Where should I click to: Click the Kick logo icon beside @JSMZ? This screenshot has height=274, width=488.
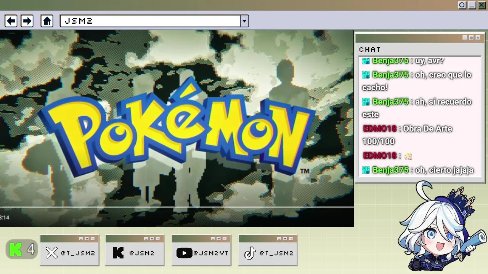(x=118, y=253)
